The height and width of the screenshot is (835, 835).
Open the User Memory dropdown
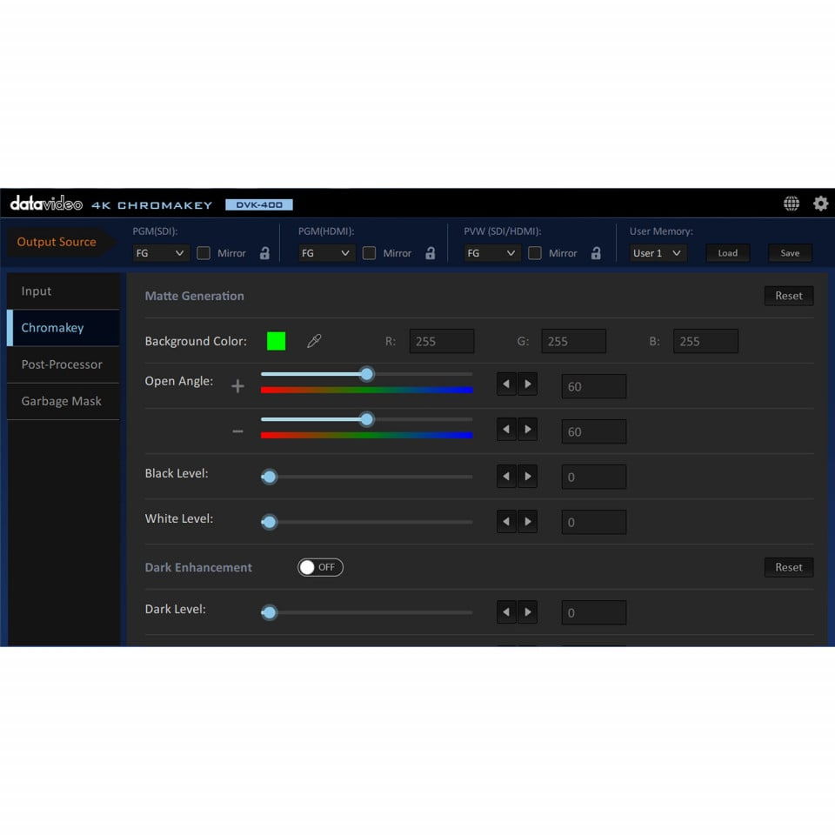tap(658, 253)
